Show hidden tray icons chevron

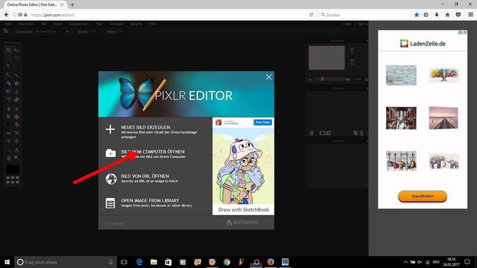point(405,262)
